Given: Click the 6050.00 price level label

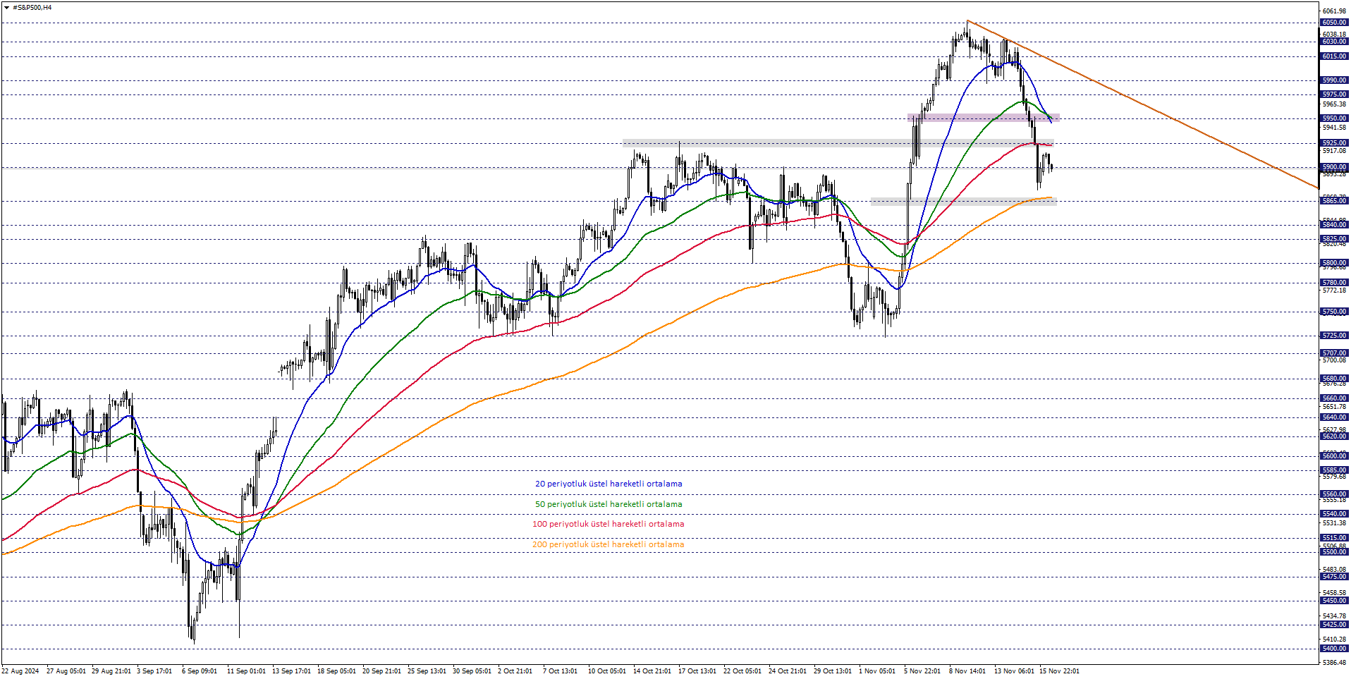Looking at the screenshot, I should click(1334, 23).
